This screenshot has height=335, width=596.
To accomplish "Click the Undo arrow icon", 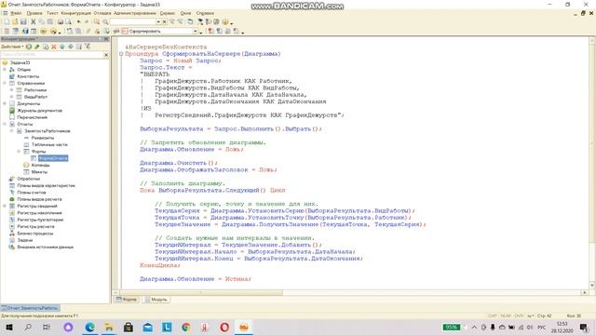I will (78, 22).
